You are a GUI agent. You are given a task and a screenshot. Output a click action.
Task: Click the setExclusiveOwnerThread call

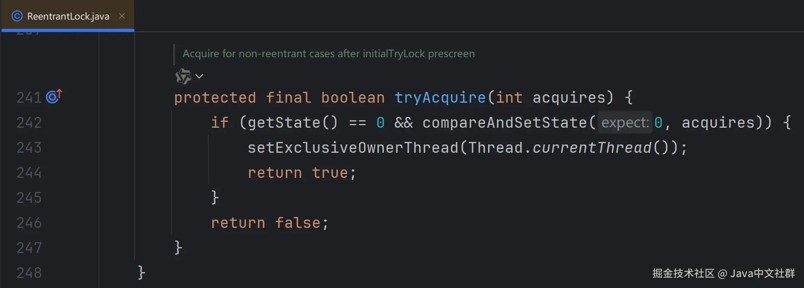point(353,148)
